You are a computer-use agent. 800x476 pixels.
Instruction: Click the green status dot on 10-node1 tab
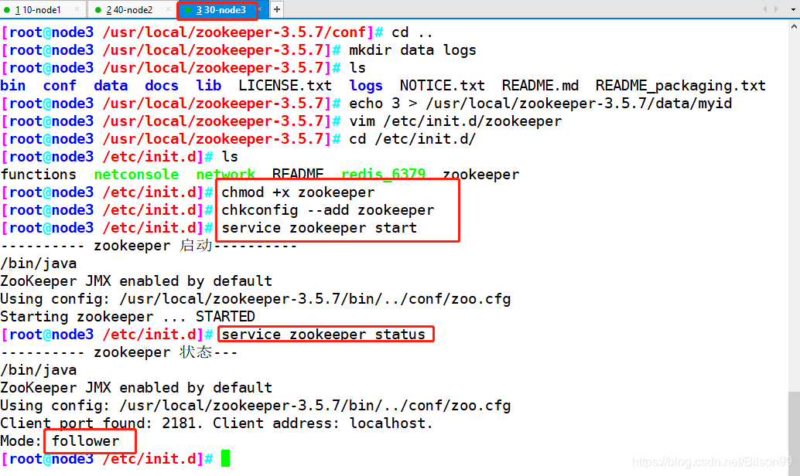pyautogui.click(x=7, y=10)
